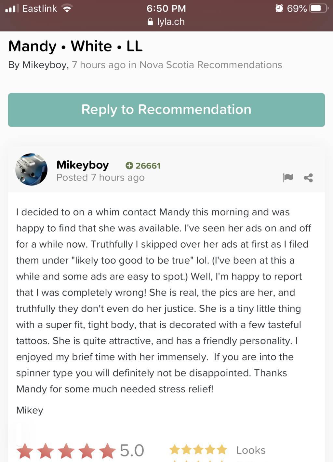Tap the battery icon in status bar
Viewport: 333px width, 462px height.
click(x=318, y=8)
